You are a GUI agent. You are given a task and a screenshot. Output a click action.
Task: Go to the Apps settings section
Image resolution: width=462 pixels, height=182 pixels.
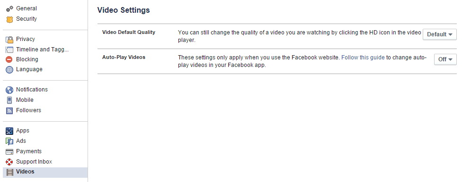(23, 131)
